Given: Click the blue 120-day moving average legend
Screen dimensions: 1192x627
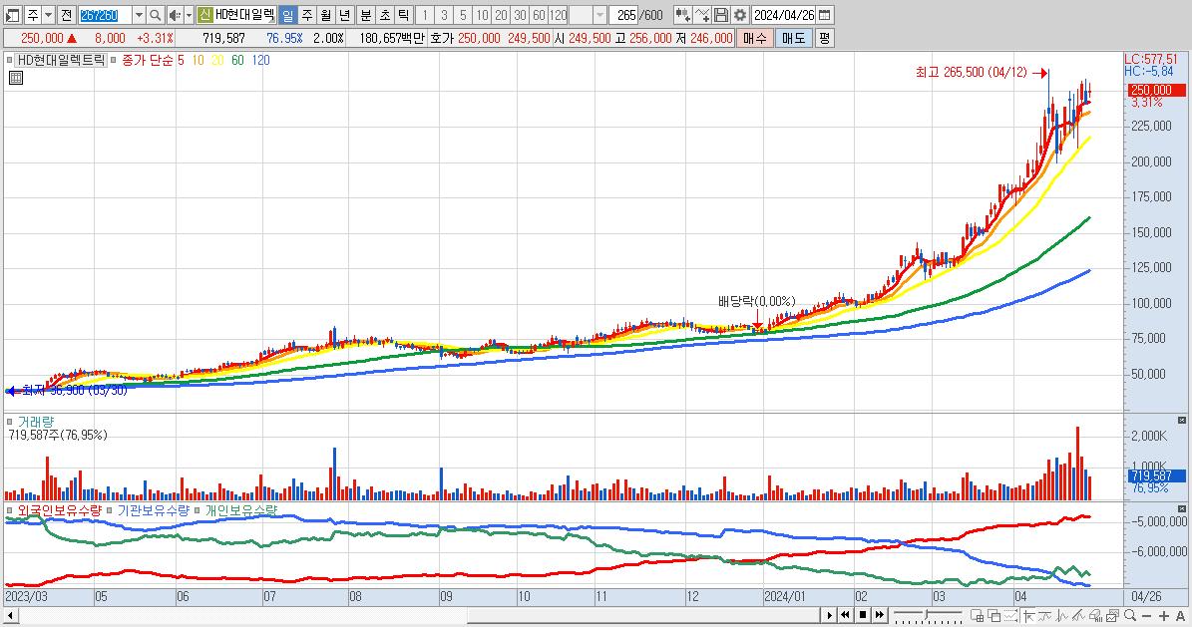Looking at the screenshot, I should [x=260, y=60].
